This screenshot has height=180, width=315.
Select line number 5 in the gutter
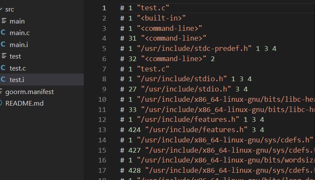coord(104,48)
